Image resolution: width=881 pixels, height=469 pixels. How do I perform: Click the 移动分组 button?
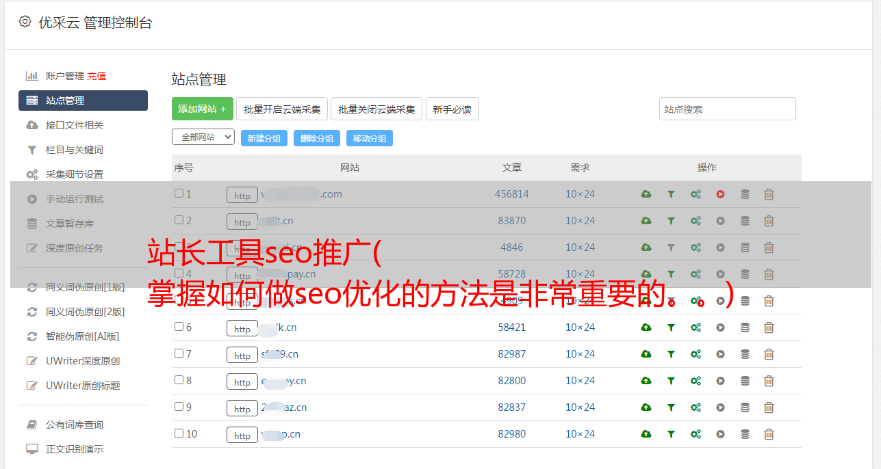click(x=370, y=138)
